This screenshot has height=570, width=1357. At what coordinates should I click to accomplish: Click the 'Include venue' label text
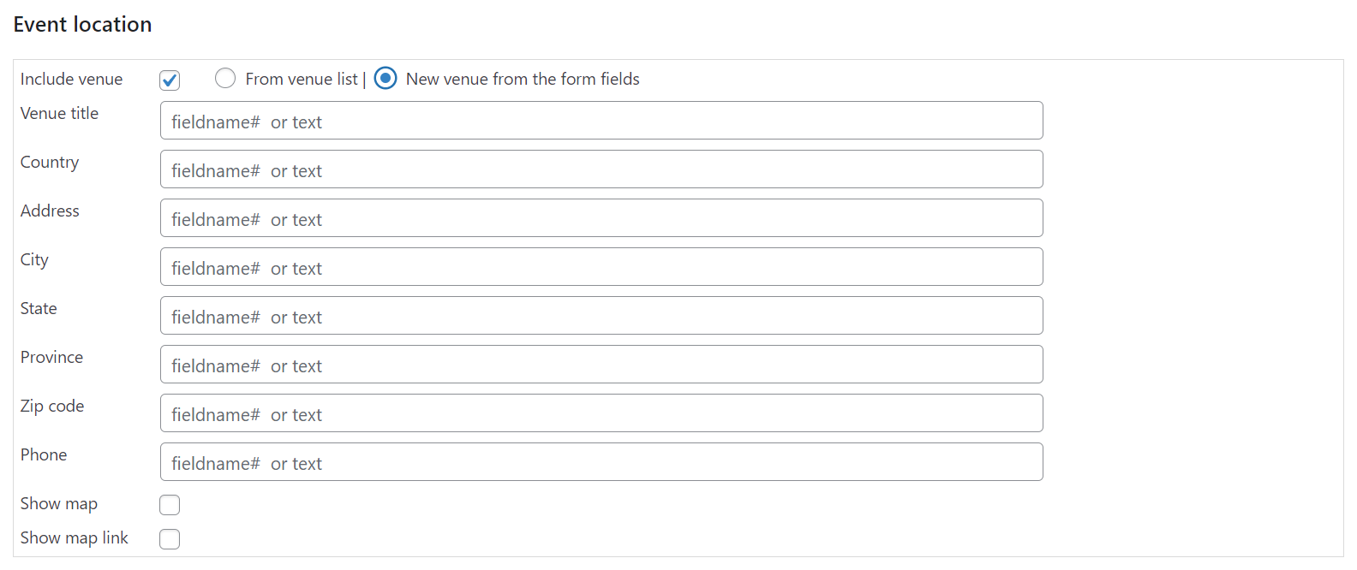pyautogui.click(x=71, y=80)
